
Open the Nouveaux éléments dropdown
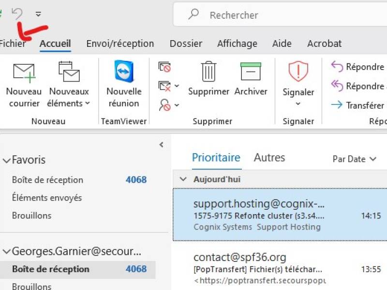click(69, 84)
